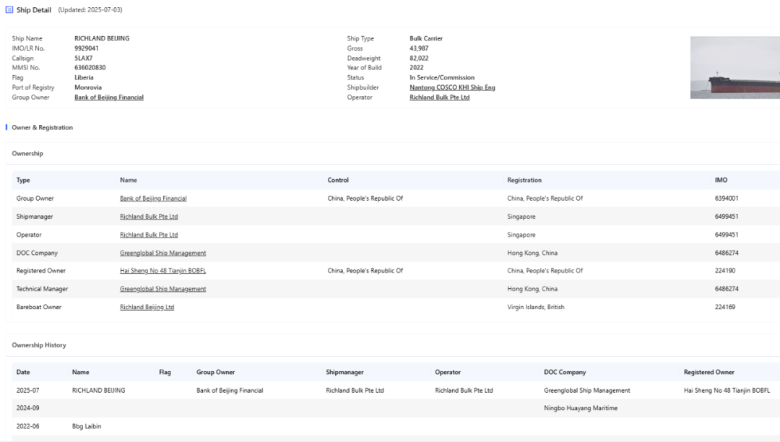Click the 2024-09 ownership history row date
Image resolution: width=780 pixels, height=442 pixels.
pyautogui.click(x=28, y=408)
